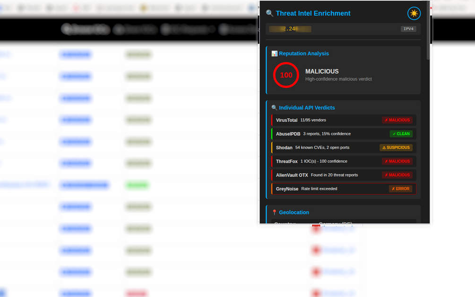
Task: Select the MALICIOUS verdict title
Action: point(322,71)
